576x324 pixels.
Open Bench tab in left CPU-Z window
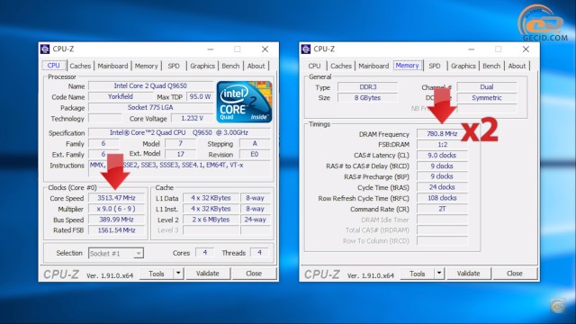tap(230, 66)
